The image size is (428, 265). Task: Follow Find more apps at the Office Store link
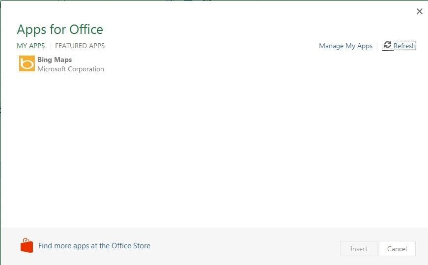coord(94,246)
